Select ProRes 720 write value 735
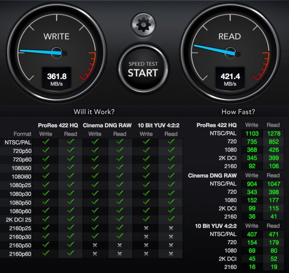289x273 pixels. 252,141
